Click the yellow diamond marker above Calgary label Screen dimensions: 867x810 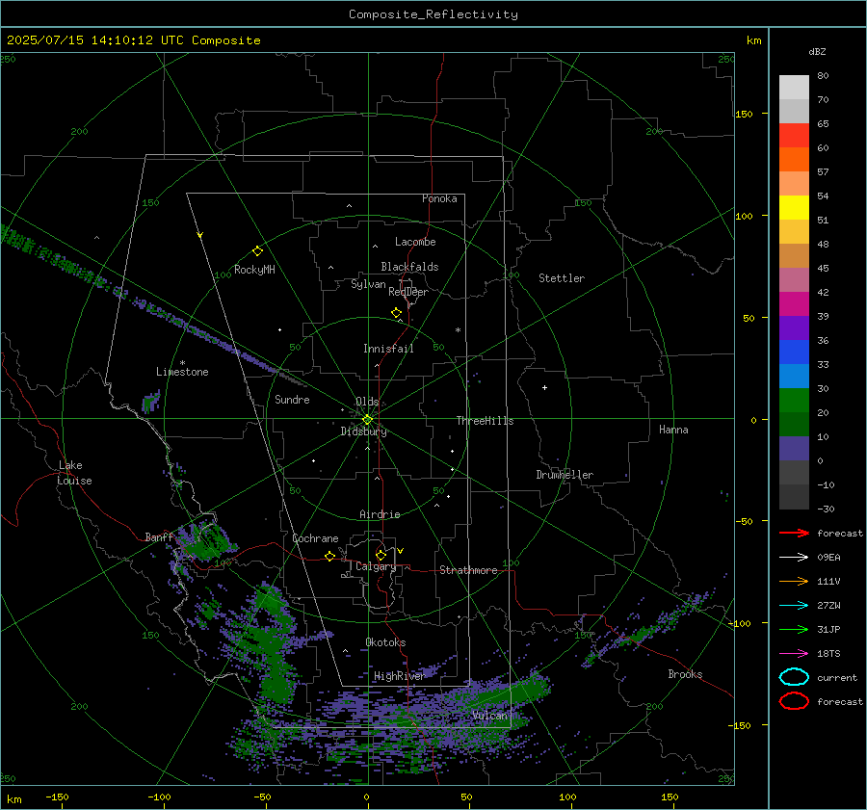(381, 555)
